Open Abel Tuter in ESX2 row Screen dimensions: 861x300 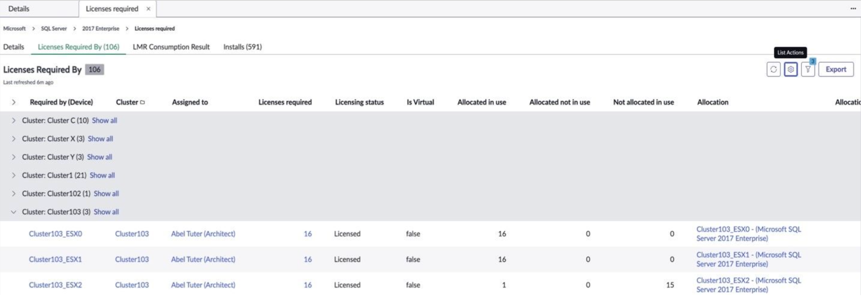tap(203, 285)
